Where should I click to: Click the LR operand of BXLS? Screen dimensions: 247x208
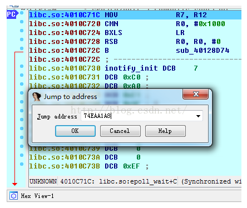(x=180, y=33)
